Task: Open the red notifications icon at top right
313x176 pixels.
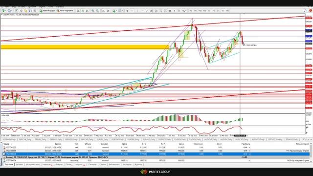Action: pyautogui.click(x=311, y=11)
